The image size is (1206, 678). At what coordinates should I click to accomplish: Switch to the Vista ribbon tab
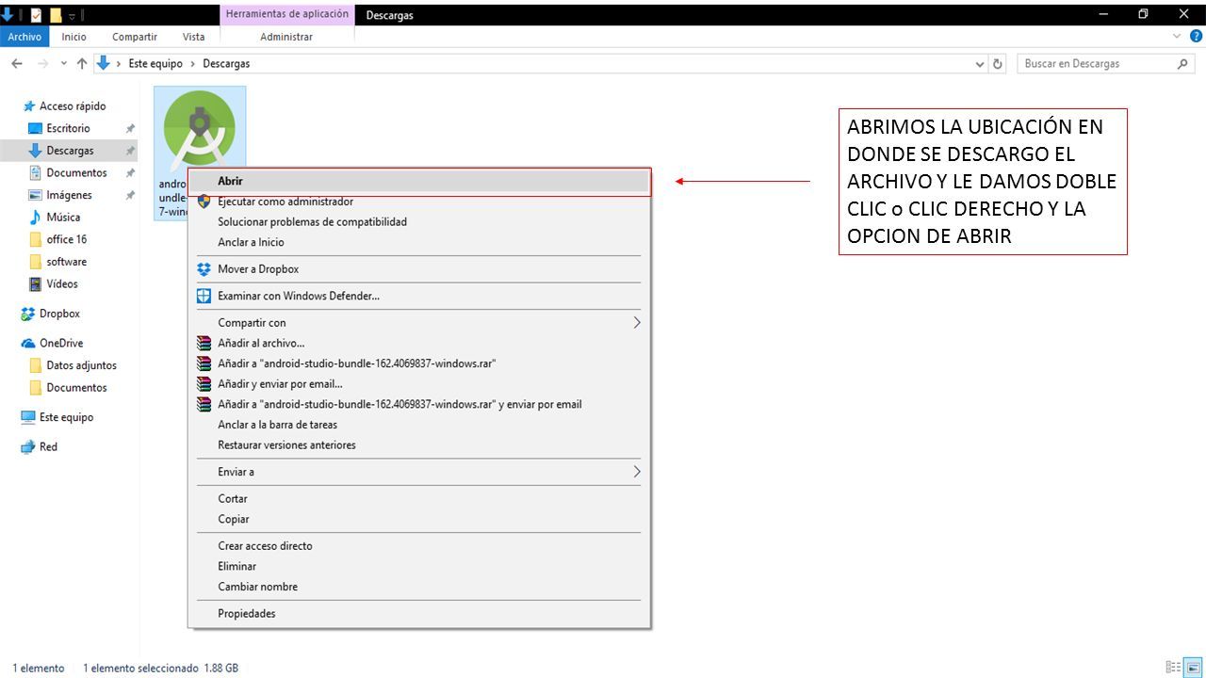193,37
